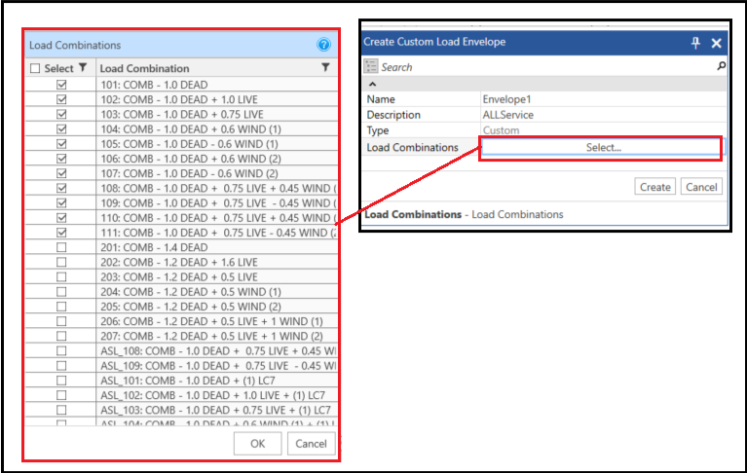Click the Load Combinations dialog title
747x473 pixels.
click(x=75, y=45)
